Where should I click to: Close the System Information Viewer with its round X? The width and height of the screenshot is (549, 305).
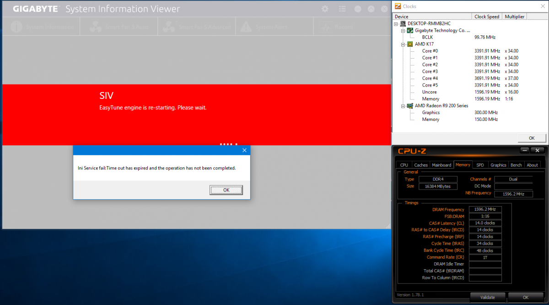(x=383, y=9)
